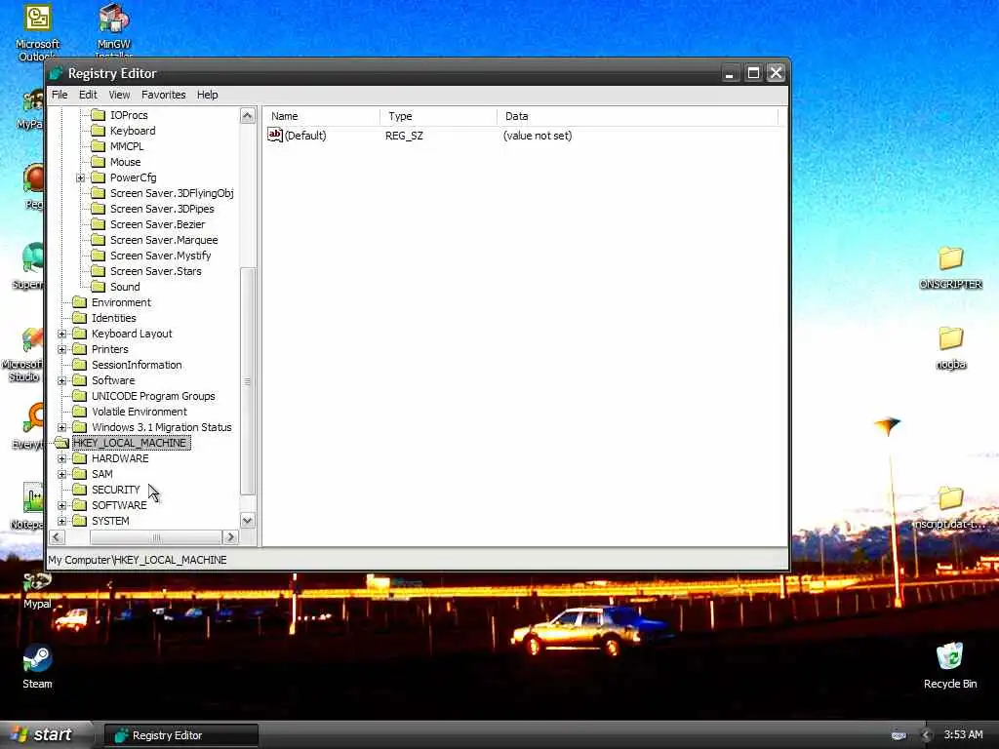The width and height of the screenshot is (999, 749).
Task: Select Screen Saver.3DFlyingObj key
Action: (172, 193)
